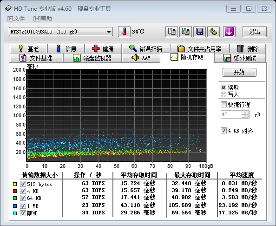Click the blue floppy save icon
Viewport: 276px width, 226px height.
click(x=199, y=32)
